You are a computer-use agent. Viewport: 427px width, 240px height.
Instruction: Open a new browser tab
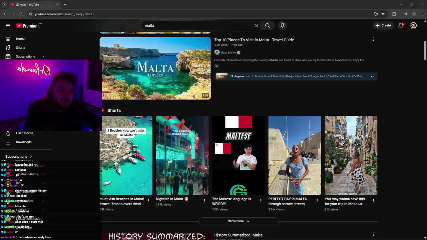coord(65,5)
